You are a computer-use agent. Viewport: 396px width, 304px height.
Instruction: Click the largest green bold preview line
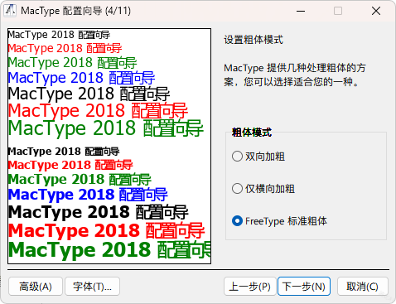pyautogui.click(x=109, y=249)
